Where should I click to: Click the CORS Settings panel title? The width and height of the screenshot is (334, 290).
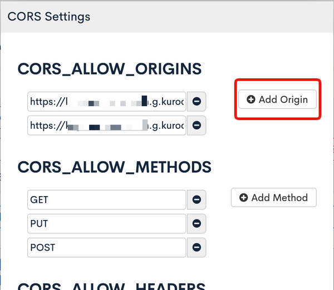point(49,17)
